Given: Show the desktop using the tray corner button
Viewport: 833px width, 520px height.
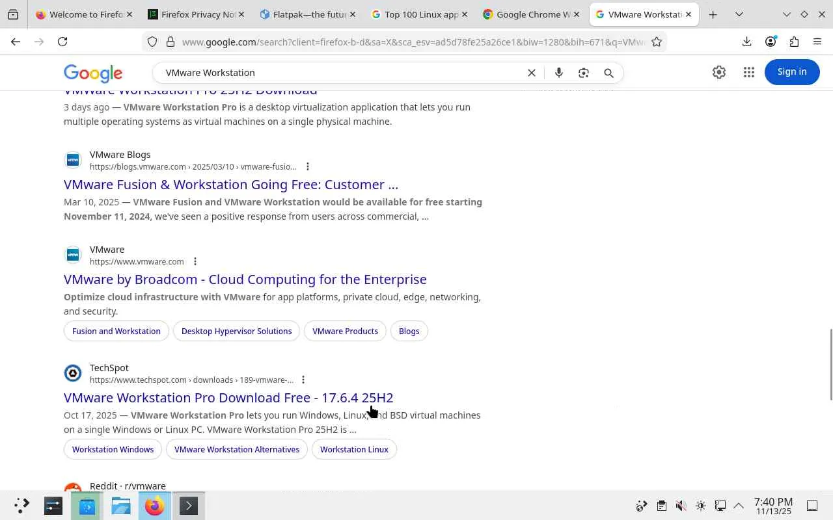Looking at the screenshot, I should (812, 506).
